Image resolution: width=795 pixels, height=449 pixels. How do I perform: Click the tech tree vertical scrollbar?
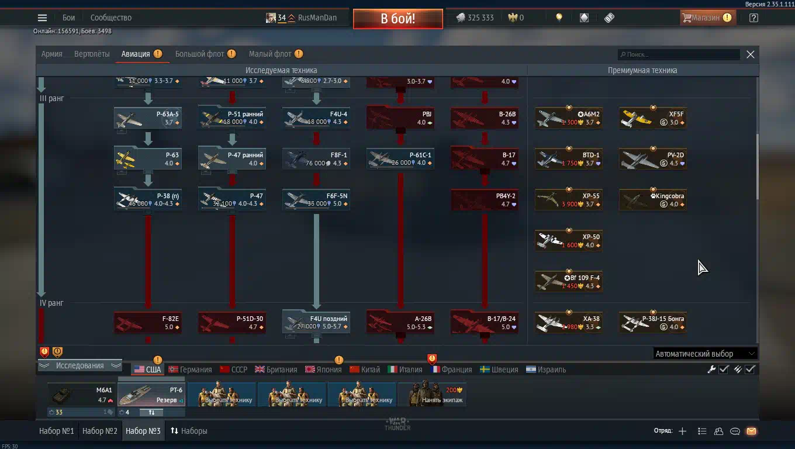(757, 167)
